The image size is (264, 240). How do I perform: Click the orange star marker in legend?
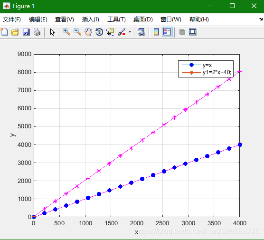pos(191,73)
